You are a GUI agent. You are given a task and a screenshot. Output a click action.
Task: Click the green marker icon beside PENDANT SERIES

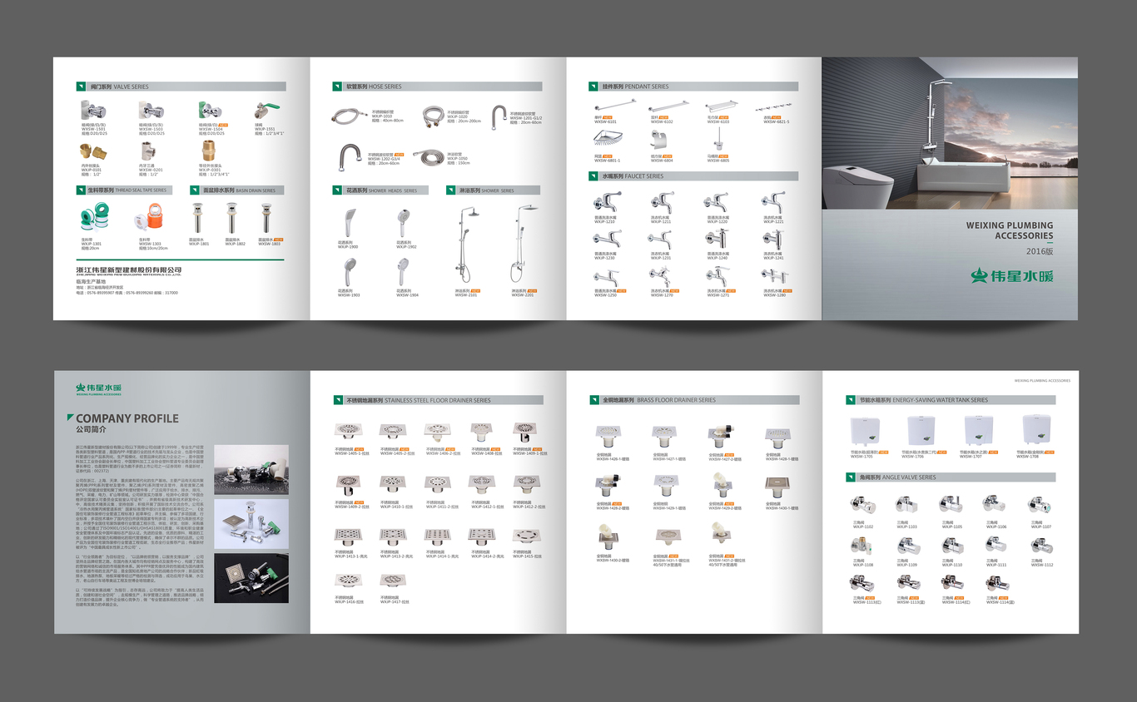tap(594, 87)
